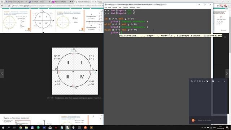Show hidden system tray icons
The image size is (231, 130).
point(202,127)
